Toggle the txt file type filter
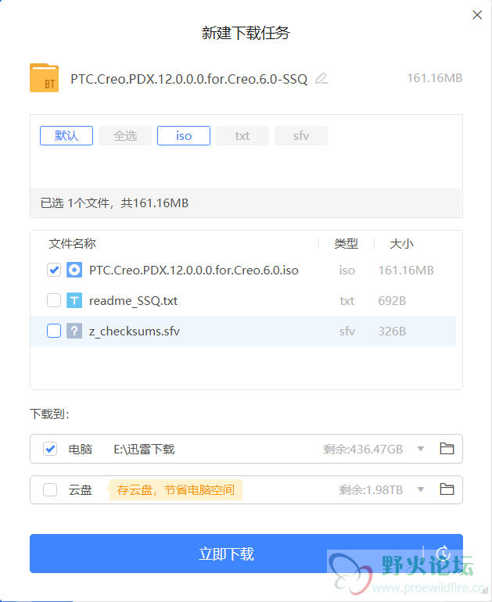Screen dimensions: 492x602 [x=242, y=135]
